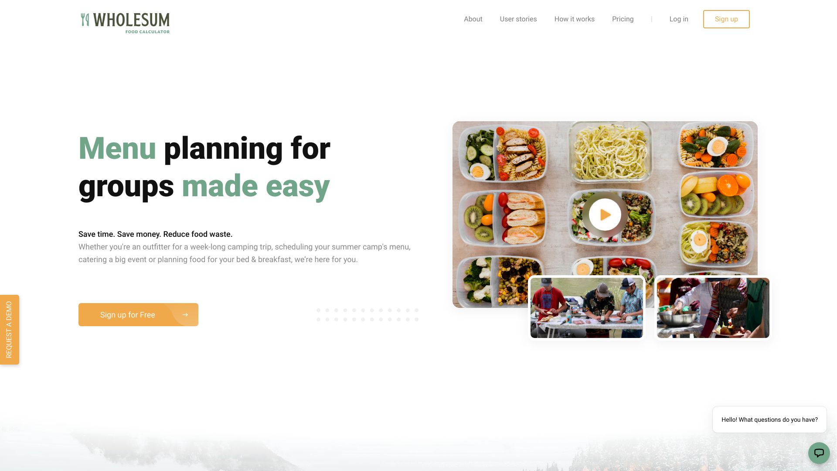Image resolution: width=837 pixels, height=471 pixels.
Task: Expand the About navigation menu item
Action: pos(473,19)
